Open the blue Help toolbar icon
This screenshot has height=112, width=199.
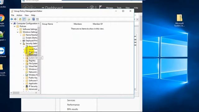34,19
